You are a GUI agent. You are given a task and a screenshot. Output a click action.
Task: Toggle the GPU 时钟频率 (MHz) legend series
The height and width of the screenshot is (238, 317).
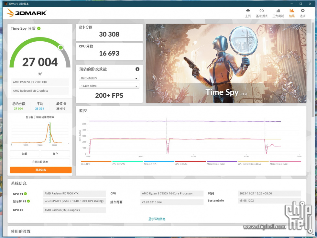pos(285,163)
